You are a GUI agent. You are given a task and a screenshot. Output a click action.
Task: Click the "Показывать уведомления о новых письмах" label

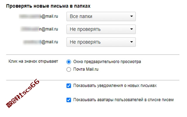[115, 86]
